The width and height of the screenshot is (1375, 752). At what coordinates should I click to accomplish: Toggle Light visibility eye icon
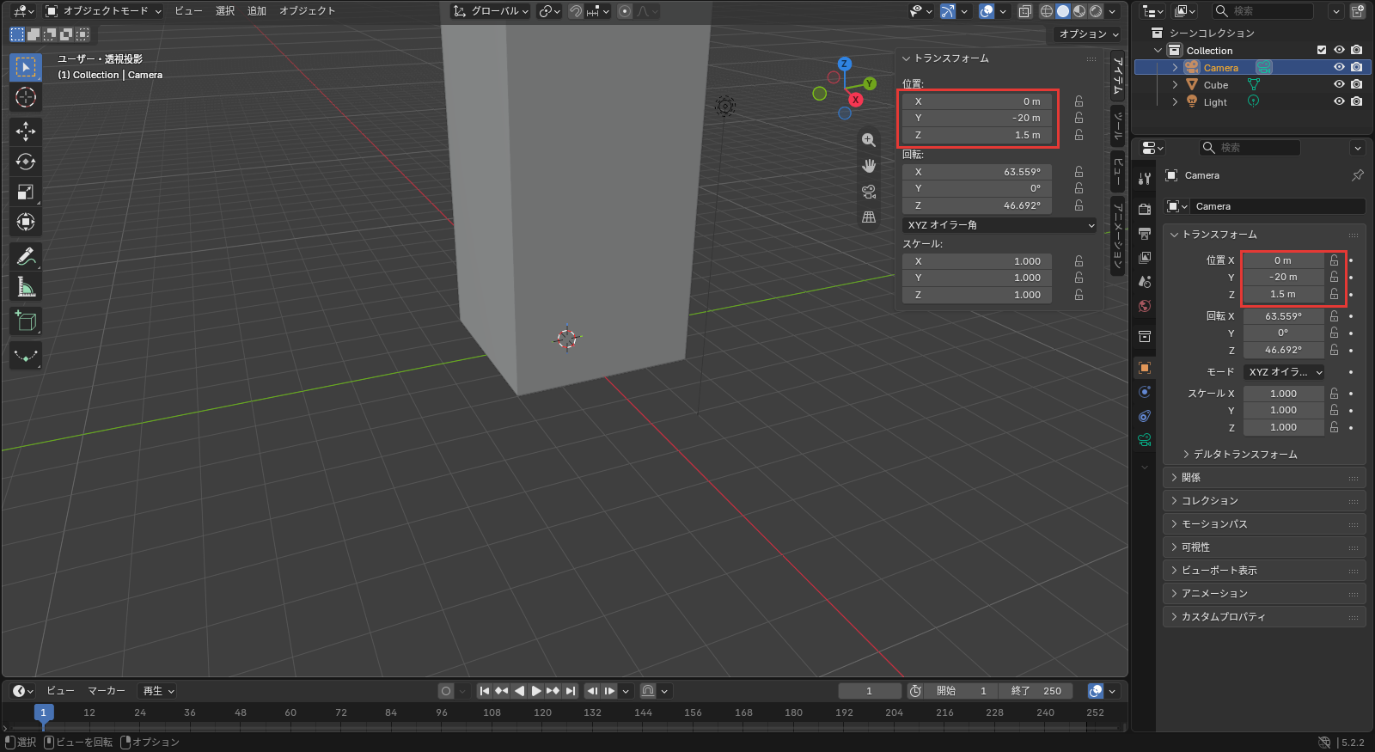1339,101
